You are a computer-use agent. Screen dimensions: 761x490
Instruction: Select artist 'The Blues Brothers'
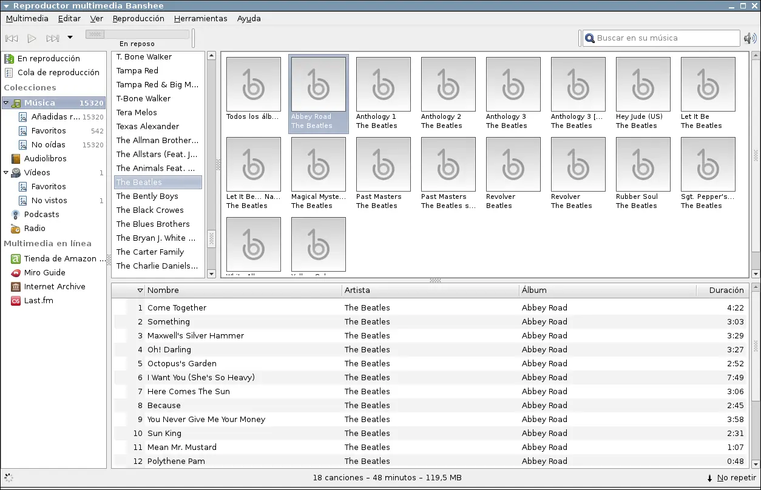click(x=158, y=224)
